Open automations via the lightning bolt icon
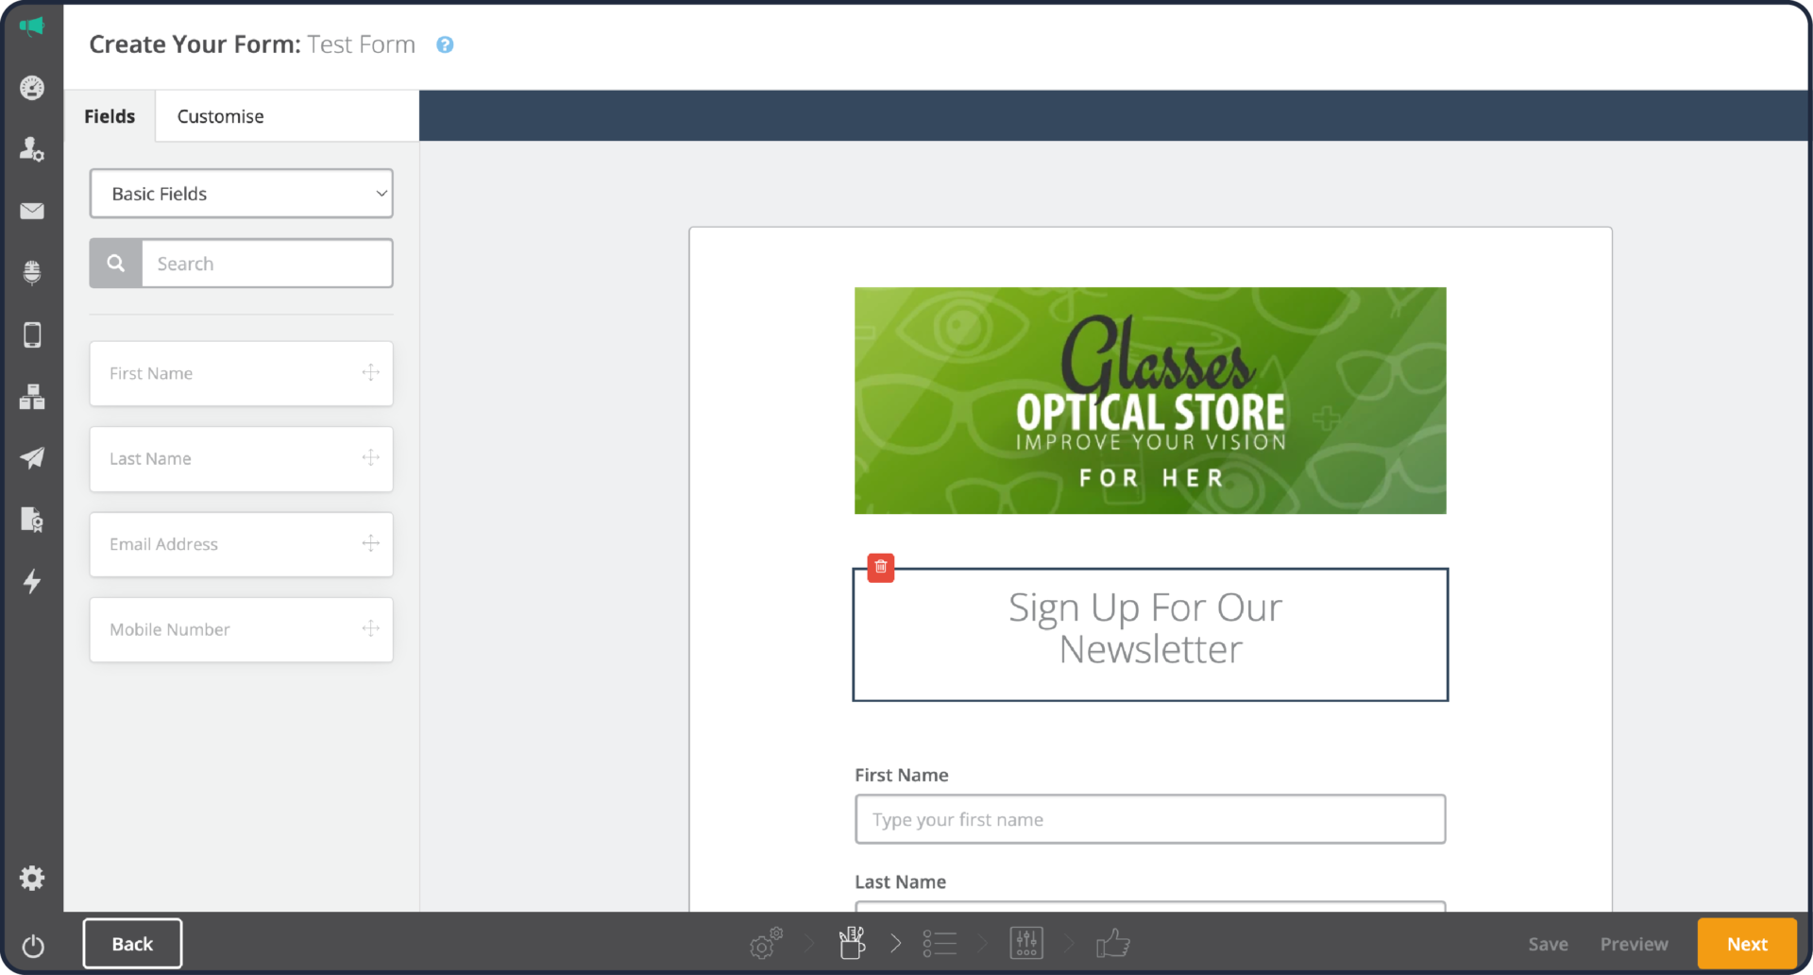 [x=32, y=582]
